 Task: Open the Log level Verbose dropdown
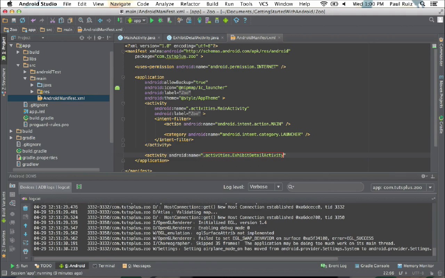pyautogui.click(x=265, y=187)
